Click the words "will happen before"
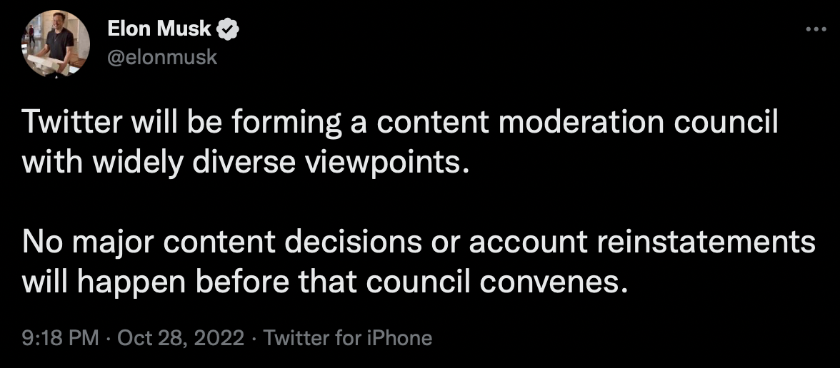The height and width of the screenshot is (368, 840). point(156,282)
